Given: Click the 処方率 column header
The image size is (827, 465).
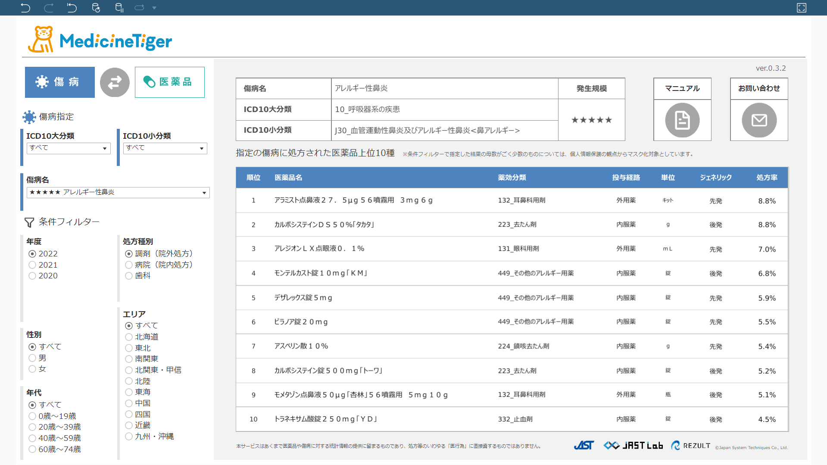Looking at the screenshot, I should point(767,178).
